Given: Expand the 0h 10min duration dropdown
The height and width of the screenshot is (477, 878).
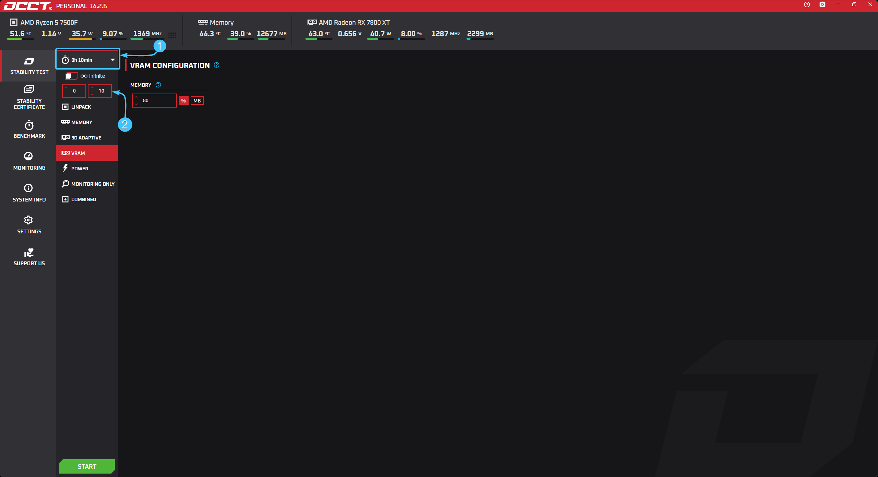Looking at the screenshot, I should click(x=88, y=60).
